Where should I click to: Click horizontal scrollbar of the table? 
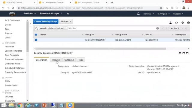[x=100, y=49]
